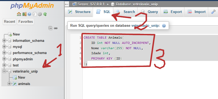218x99 pixels.
Task: Open MySQL documentation page icon in sidebar
Action: (x=34, y=14)
